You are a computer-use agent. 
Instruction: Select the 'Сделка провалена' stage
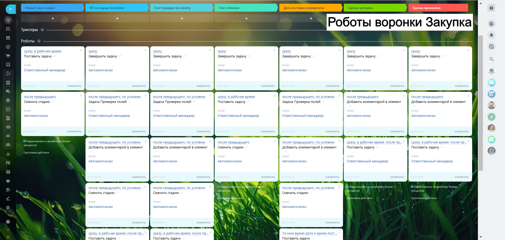coord(438,8)
